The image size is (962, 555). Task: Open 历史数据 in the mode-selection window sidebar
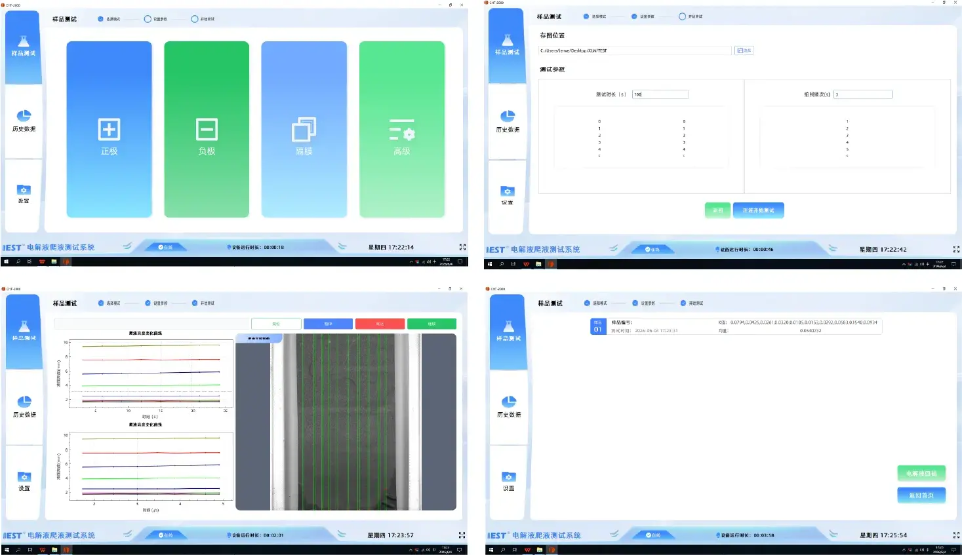24,121
